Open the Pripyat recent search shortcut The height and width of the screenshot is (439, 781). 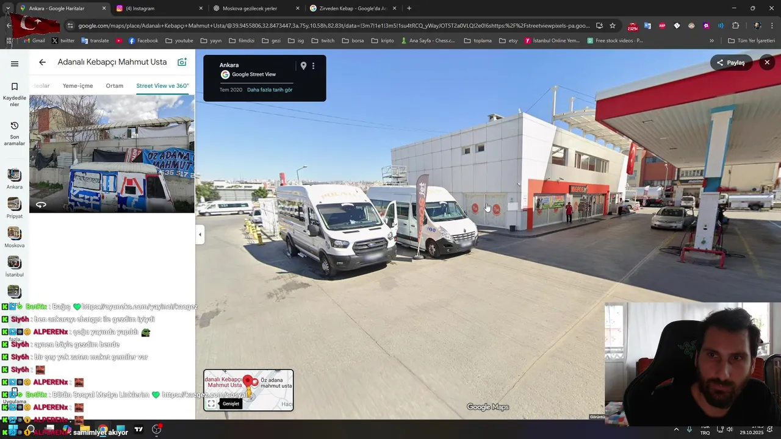15,209
